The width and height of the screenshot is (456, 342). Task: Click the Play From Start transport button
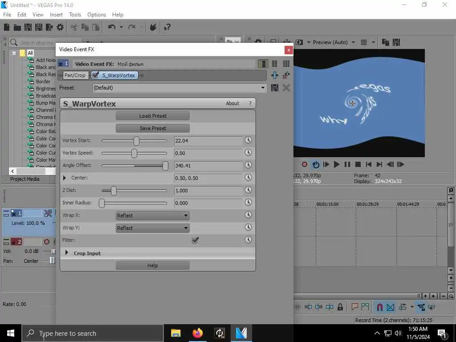(x=326, y=165)
